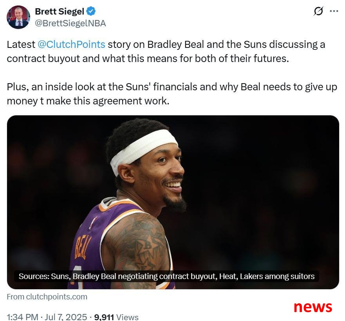Image resolution: width=345 pixels, height=321 pixels.
Task: Click the red news watermark label
Action: click(x=312, y=306)
